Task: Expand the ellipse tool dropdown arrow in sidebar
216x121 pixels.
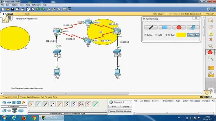Action: pos(215,52)
